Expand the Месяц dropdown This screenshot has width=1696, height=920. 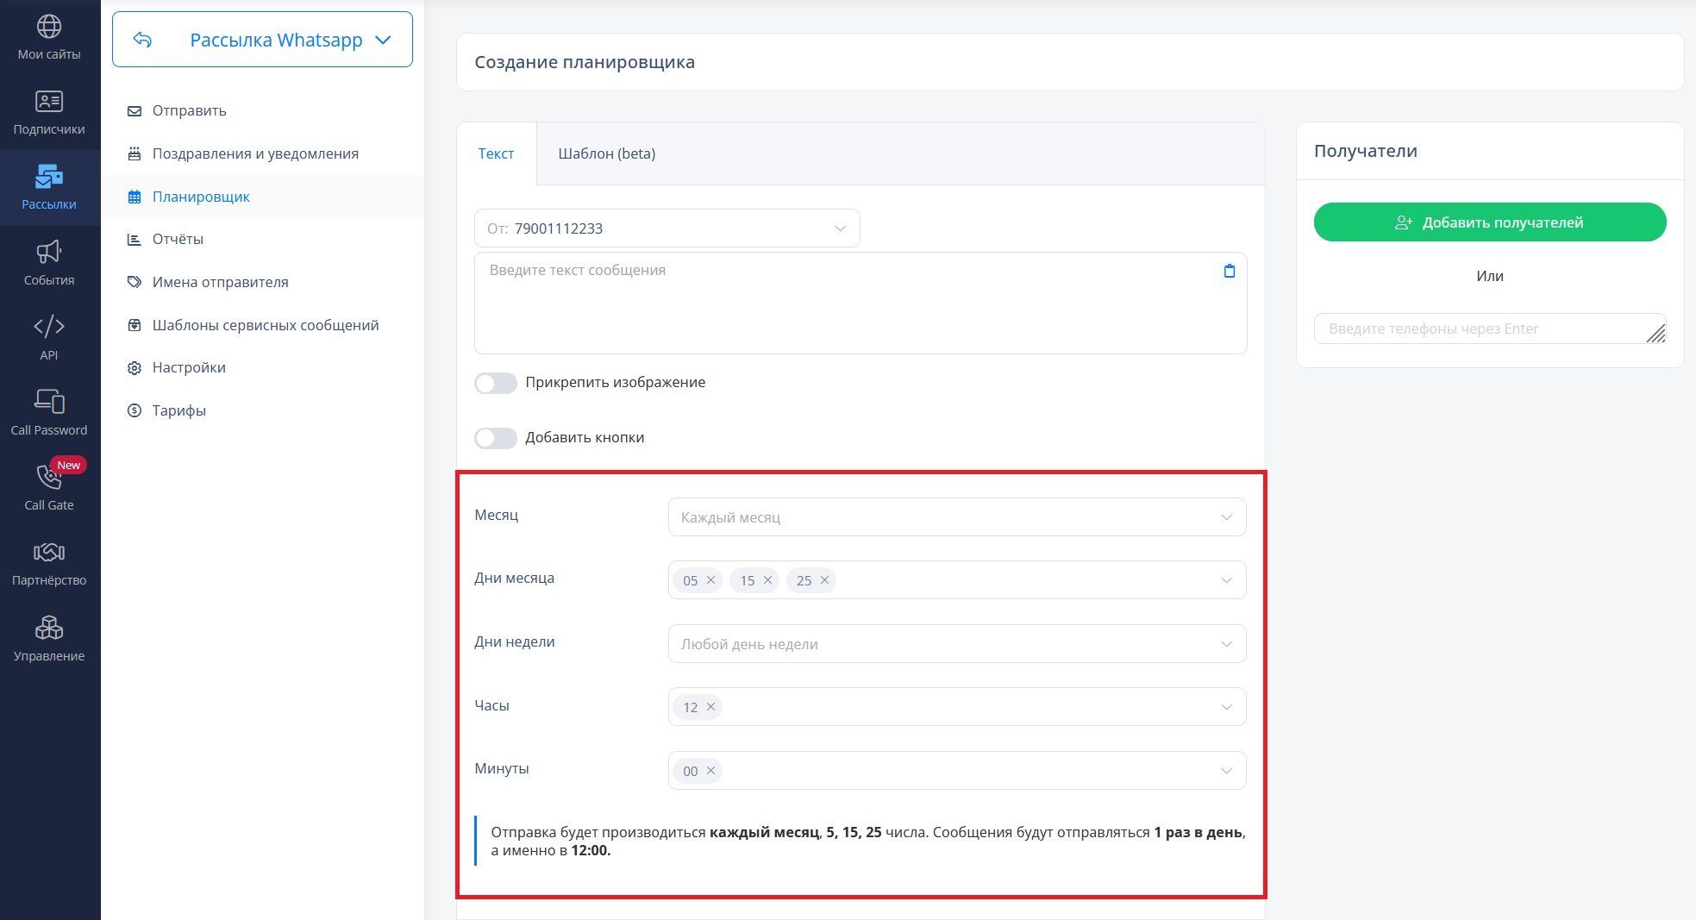point(957,517)
